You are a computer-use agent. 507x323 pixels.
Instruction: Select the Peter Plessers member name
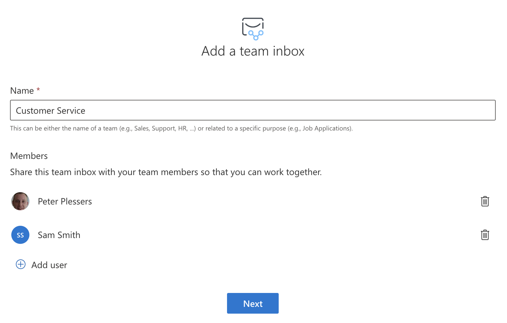click(x=65, y=202)
